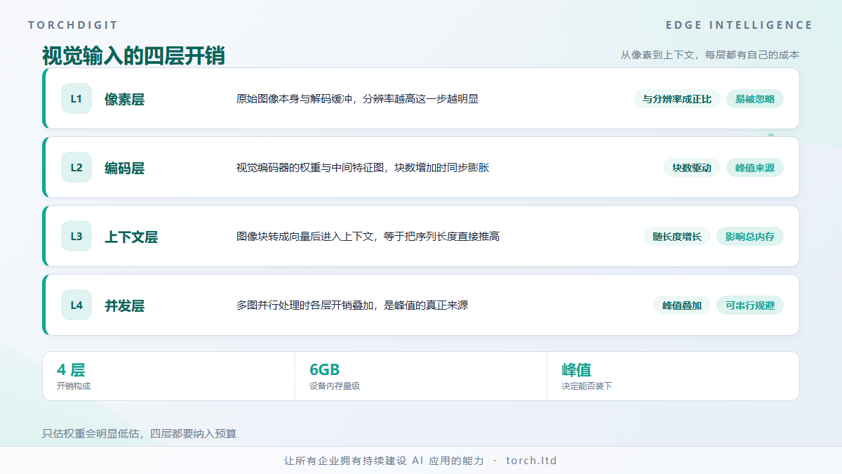Select the 可串行规避 tag

750,305
